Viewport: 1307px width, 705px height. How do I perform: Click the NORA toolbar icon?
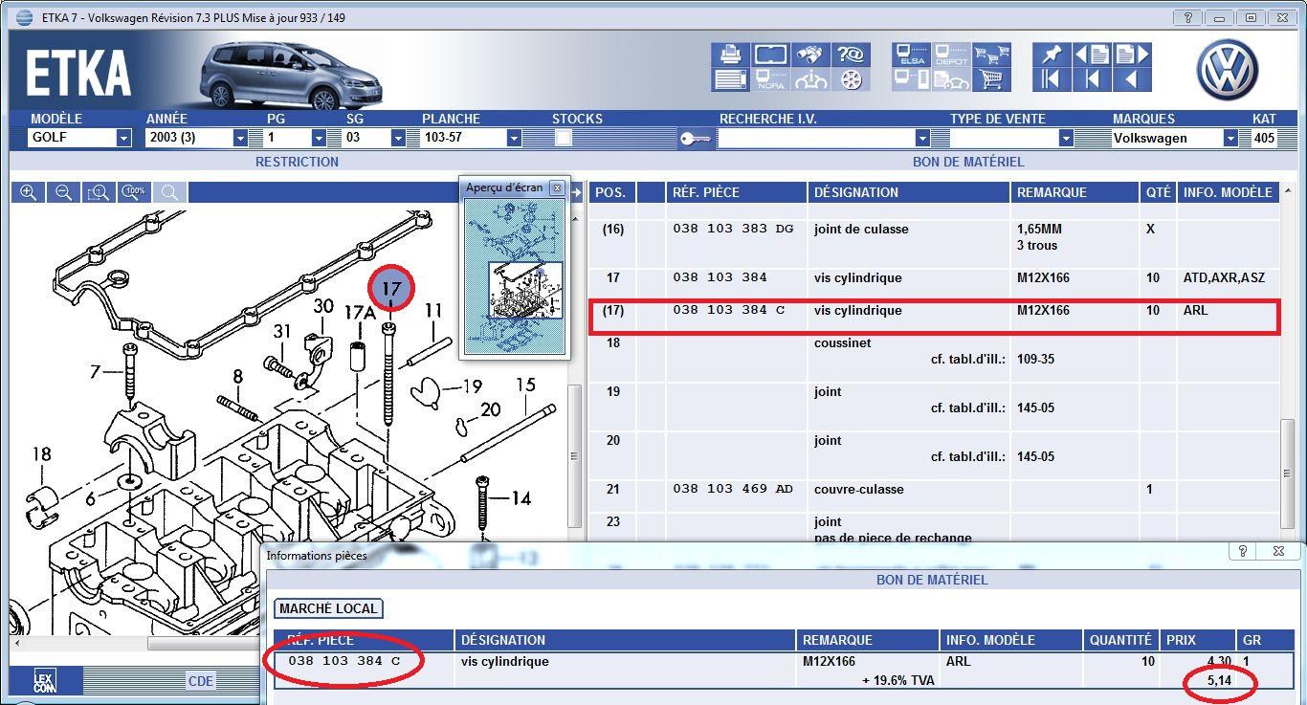[x=770, y=79]
